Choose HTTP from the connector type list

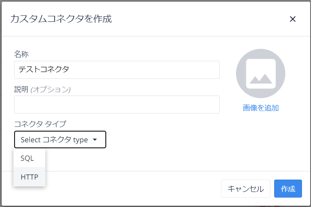(30, 177)
